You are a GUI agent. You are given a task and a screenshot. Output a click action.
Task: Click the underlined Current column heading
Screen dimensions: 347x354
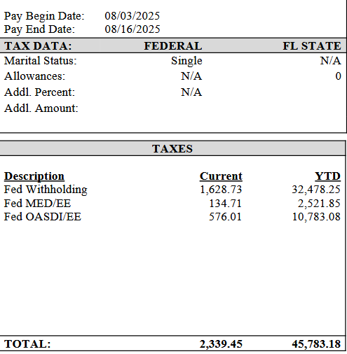click(x=221, y=176)
